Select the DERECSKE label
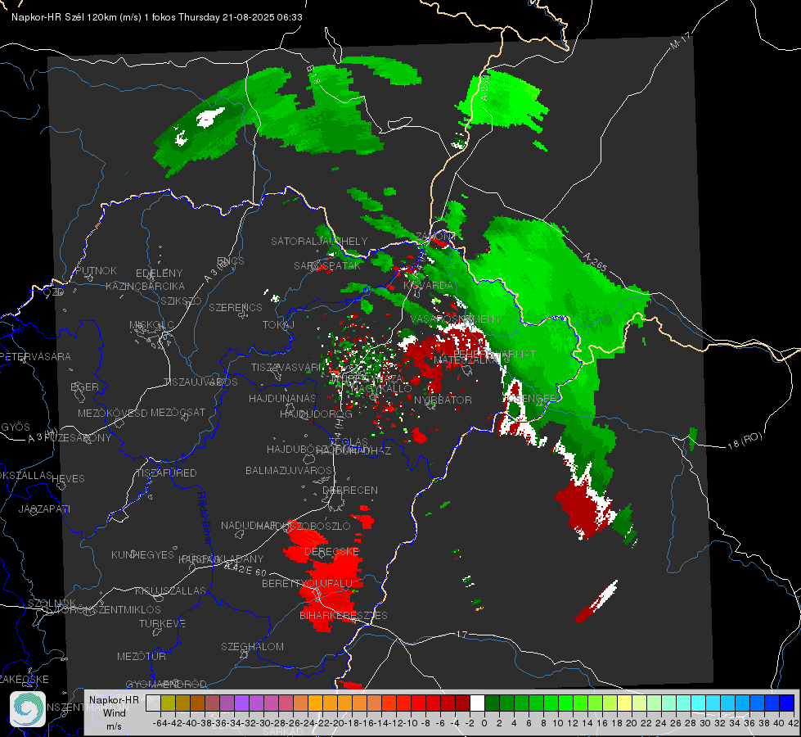The width and height of the screenshot is (801, 737). pos(331,551)
